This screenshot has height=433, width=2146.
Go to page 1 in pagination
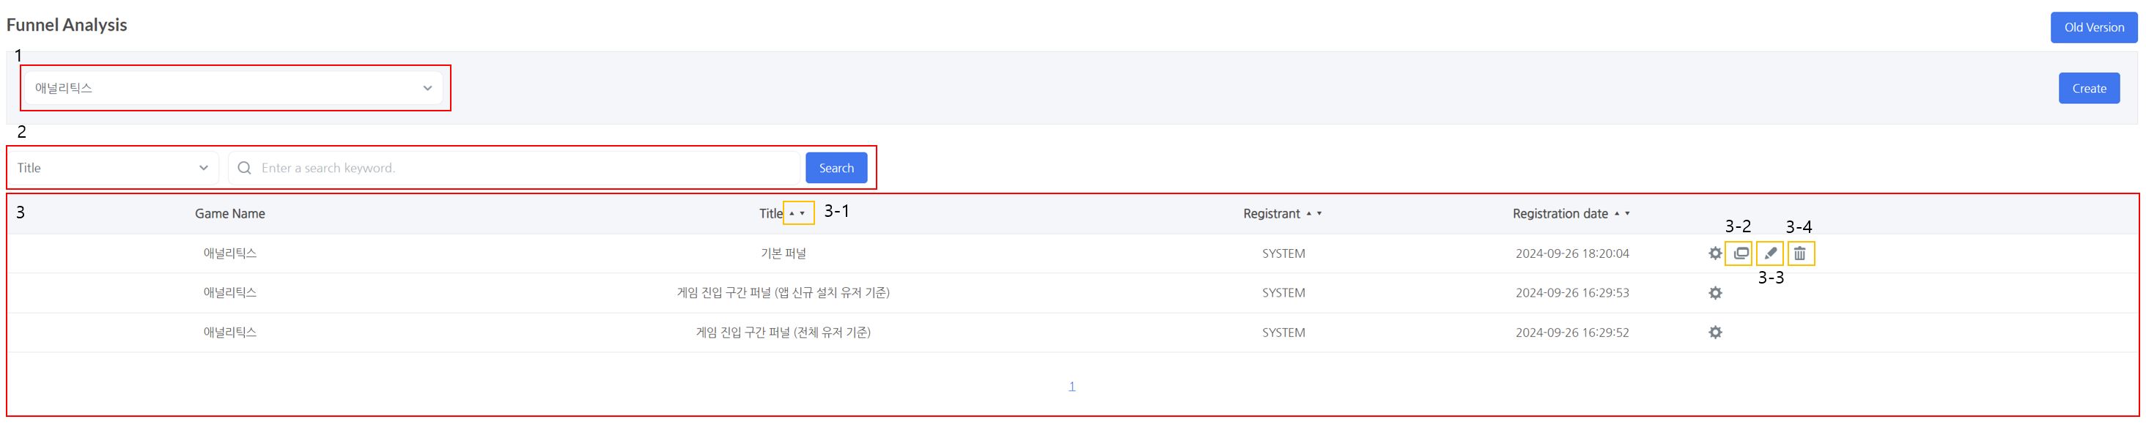pos(1072,386)
